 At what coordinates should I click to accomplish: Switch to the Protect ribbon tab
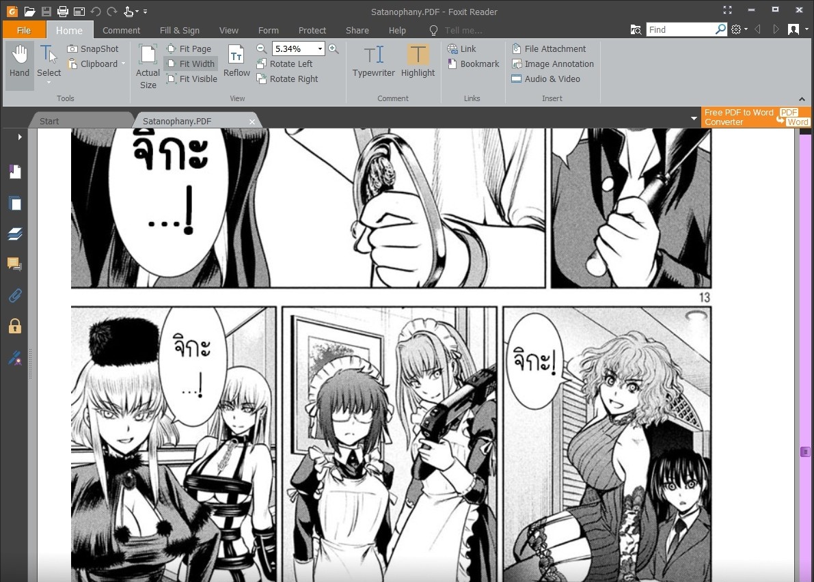(312, 30)
